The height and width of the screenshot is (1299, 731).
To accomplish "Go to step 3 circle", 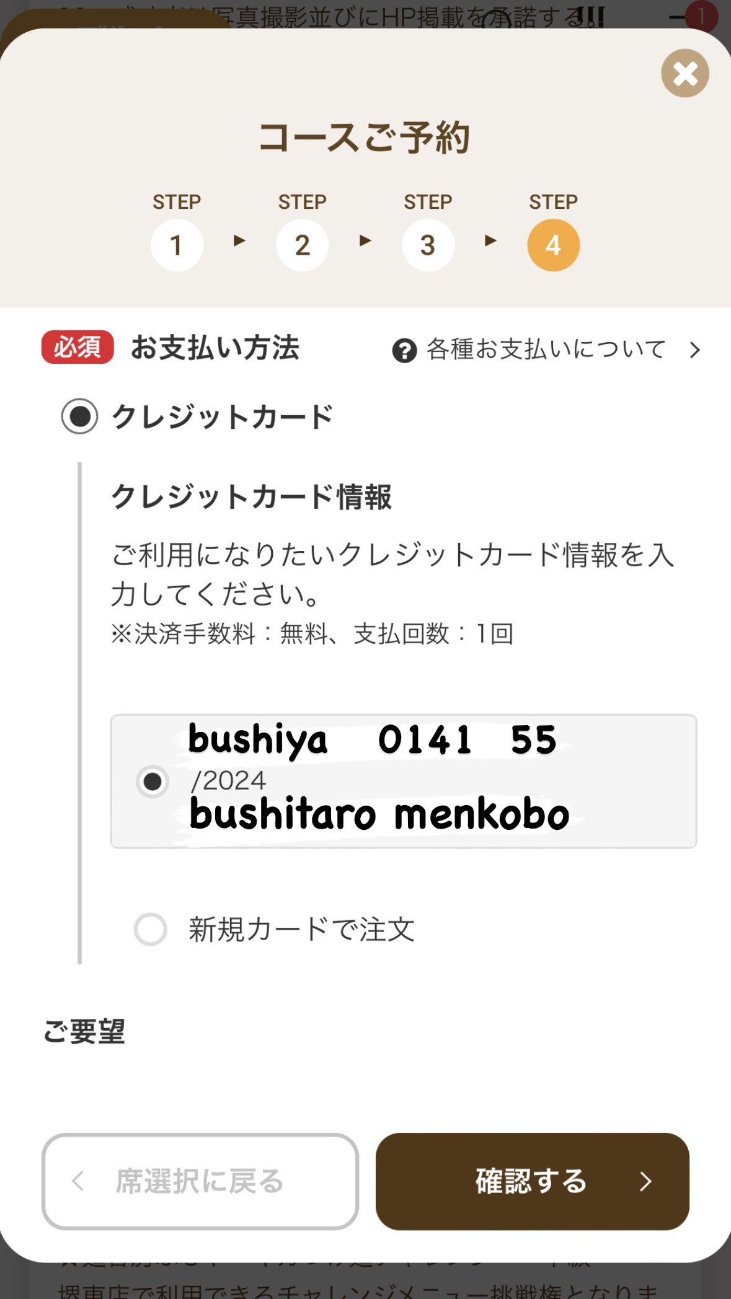I will 428,245.
